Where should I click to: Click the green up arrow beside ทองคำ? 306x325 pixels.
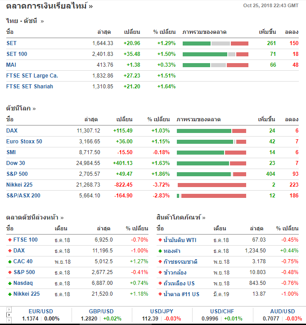coord(160,251)
